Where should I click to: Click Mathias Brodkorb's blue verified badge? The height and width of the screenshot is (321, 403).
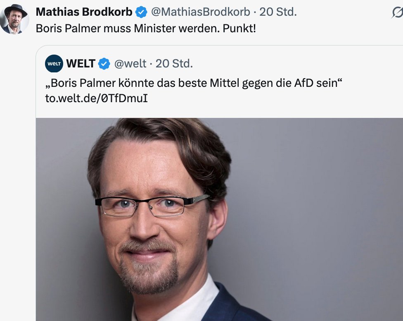(141, 12)
